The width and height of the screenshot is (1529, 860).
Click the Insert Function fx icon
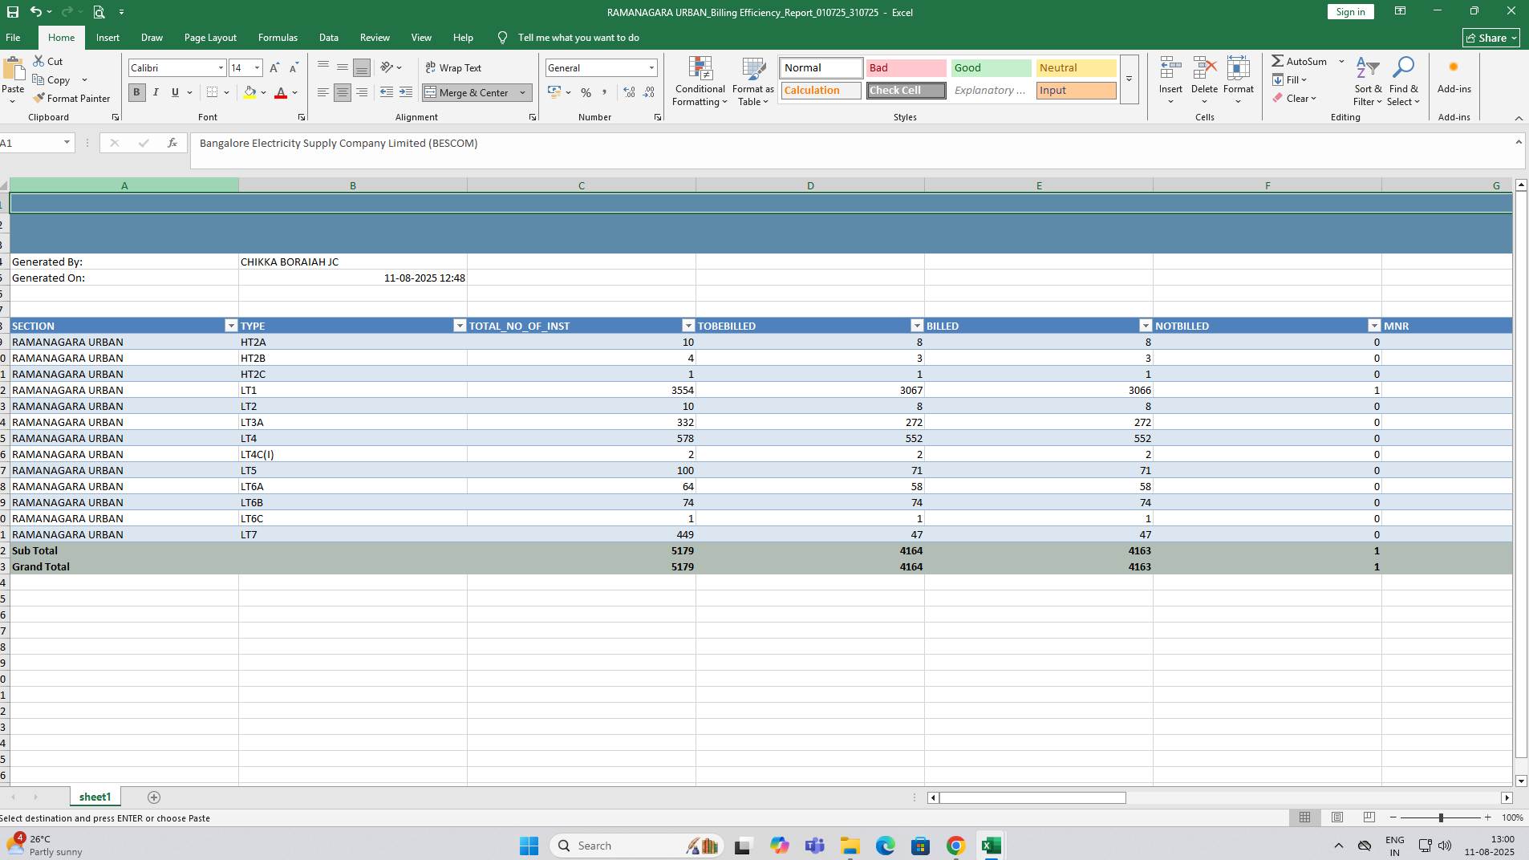point(172,143)
